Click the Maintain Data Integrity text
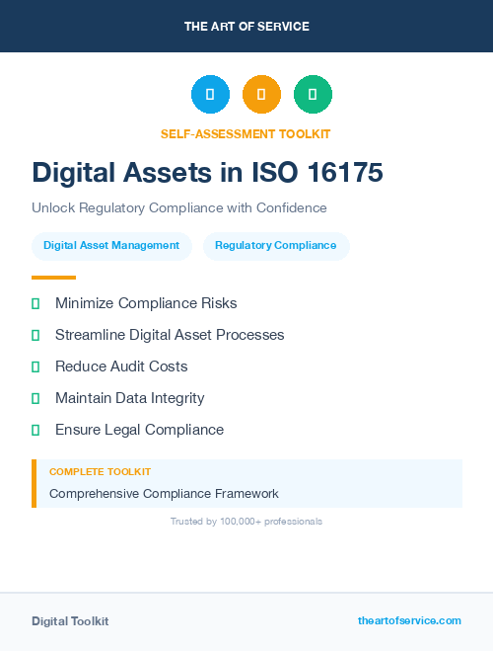 130,398
